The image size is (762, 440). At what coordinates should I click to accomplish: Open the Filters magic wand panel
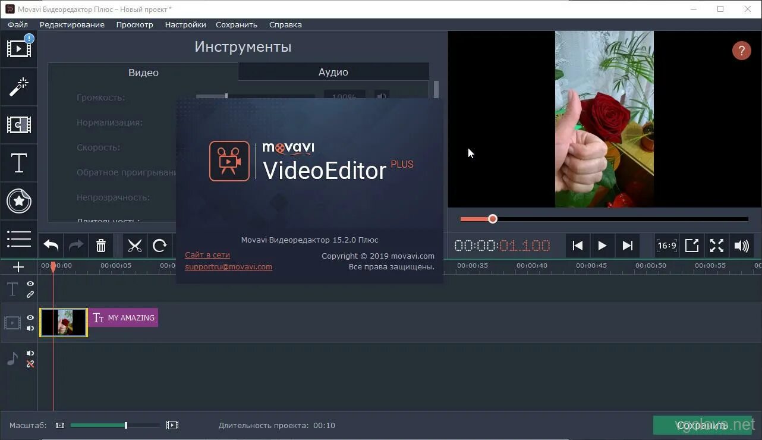click(19, 87)
